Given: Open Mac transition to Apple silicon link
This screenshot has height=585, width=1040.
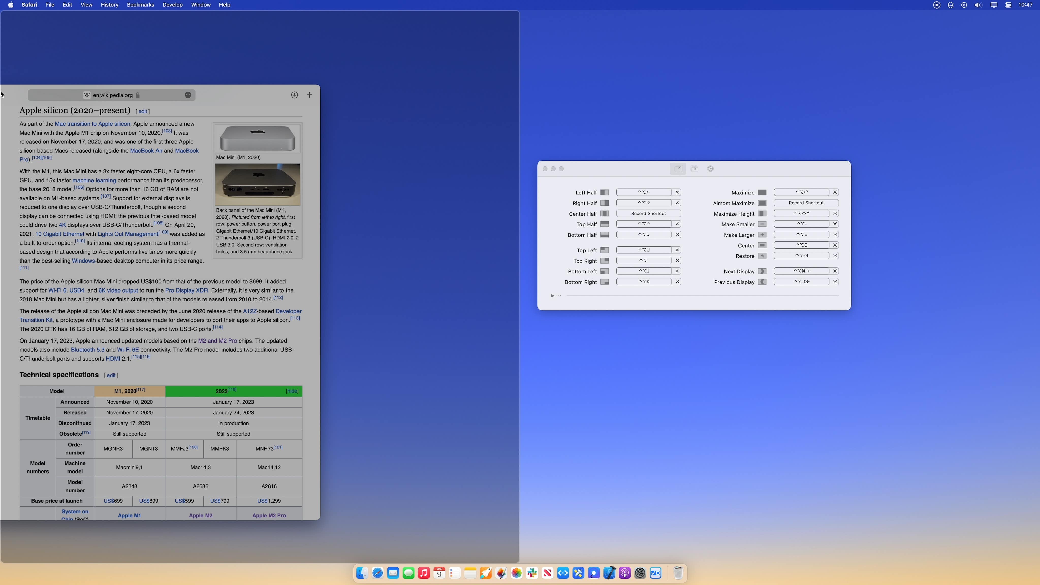Looking at the screenshot, I should coord(92,124).
